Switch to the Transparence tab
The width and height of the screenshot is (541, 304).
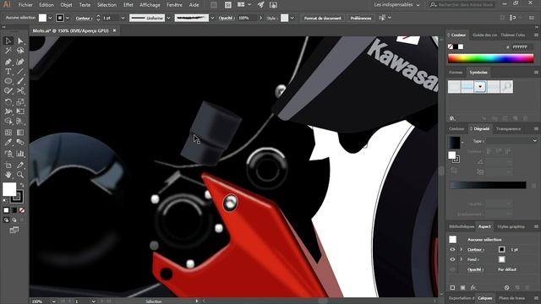(508, 129)
